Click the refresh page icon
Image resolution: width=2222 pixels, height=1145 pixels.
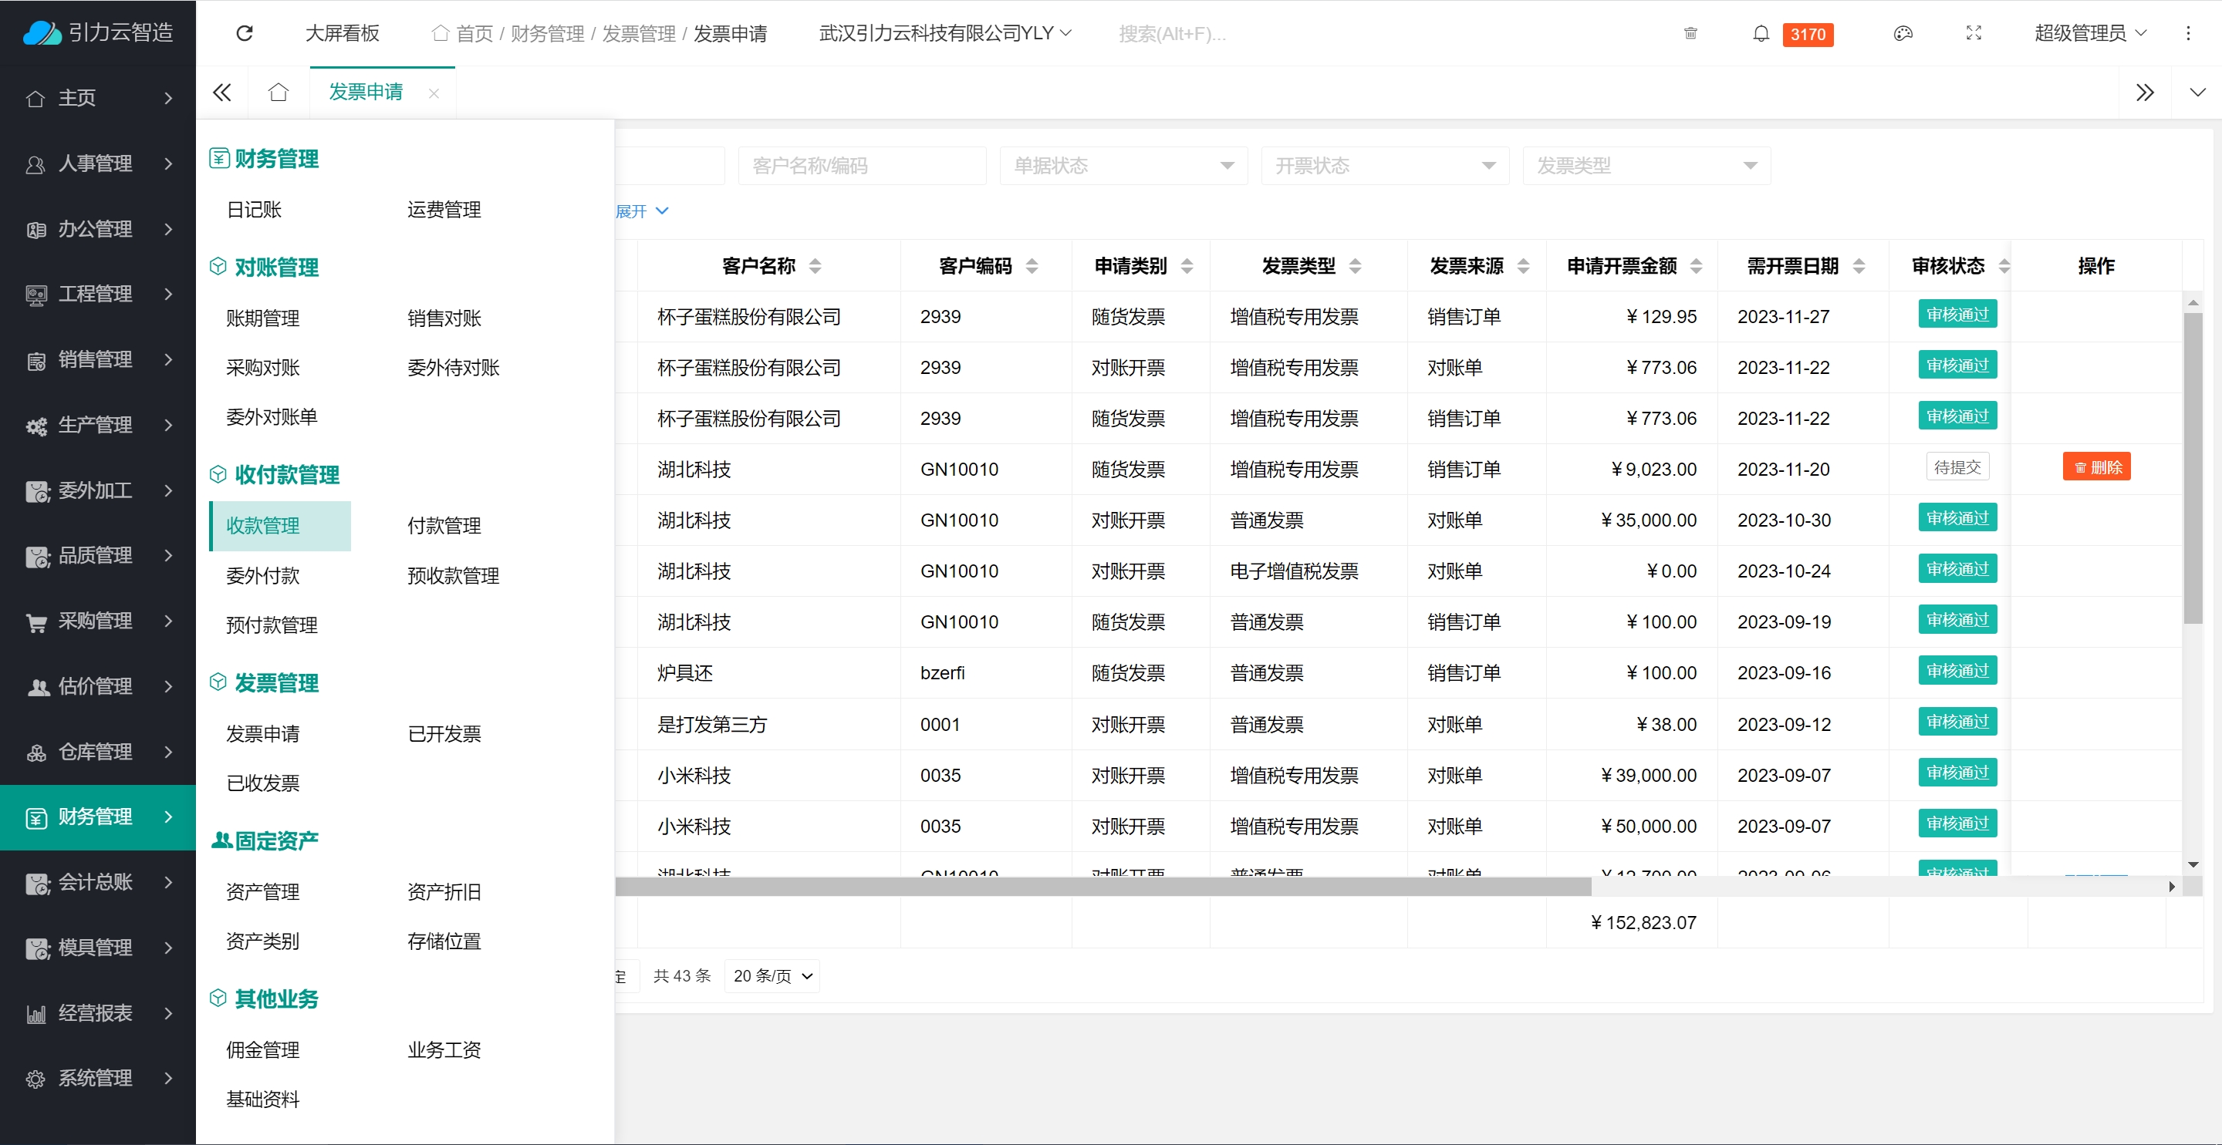(x=244, y=34)
